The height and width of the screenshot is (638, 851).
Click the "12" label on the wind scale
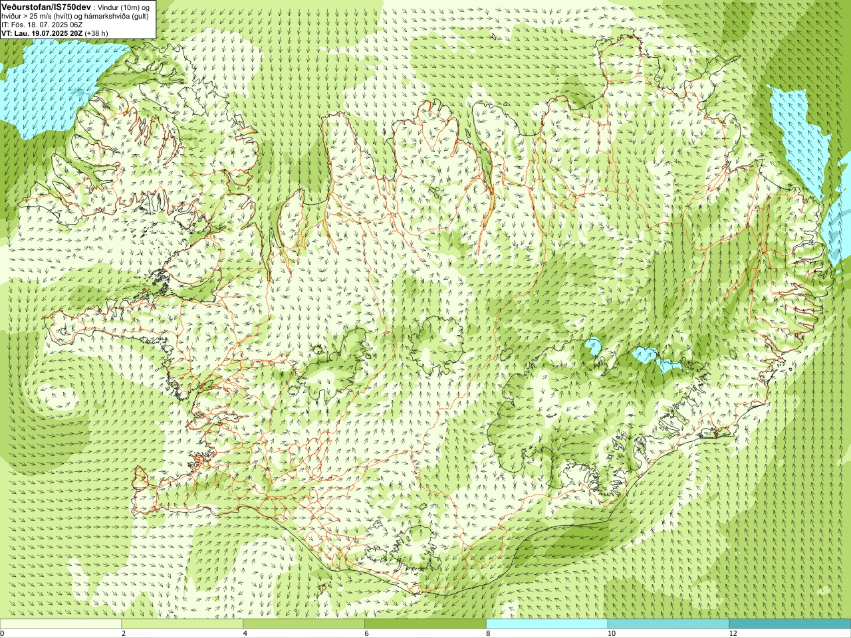(733, 633)
